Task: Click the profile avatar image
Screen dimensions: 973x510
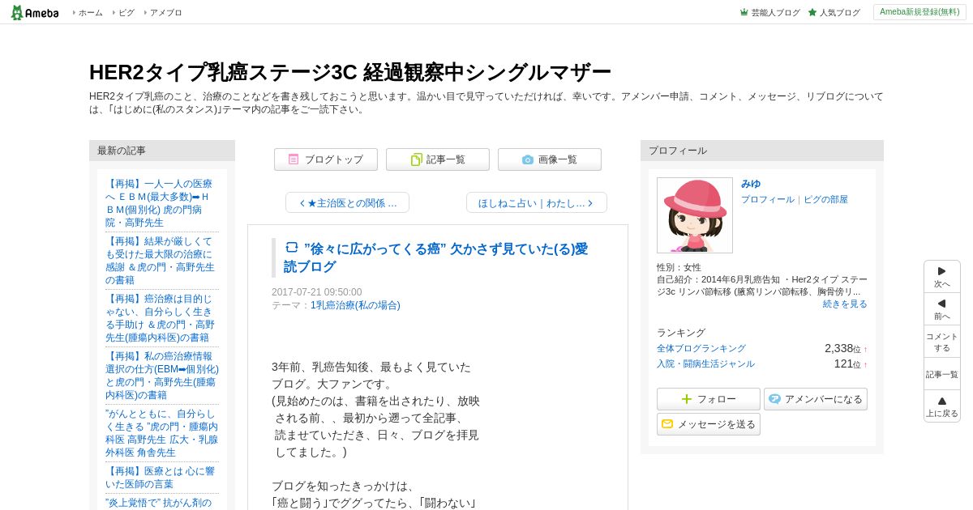Action: pyautogui.click(x=695, y=215)
